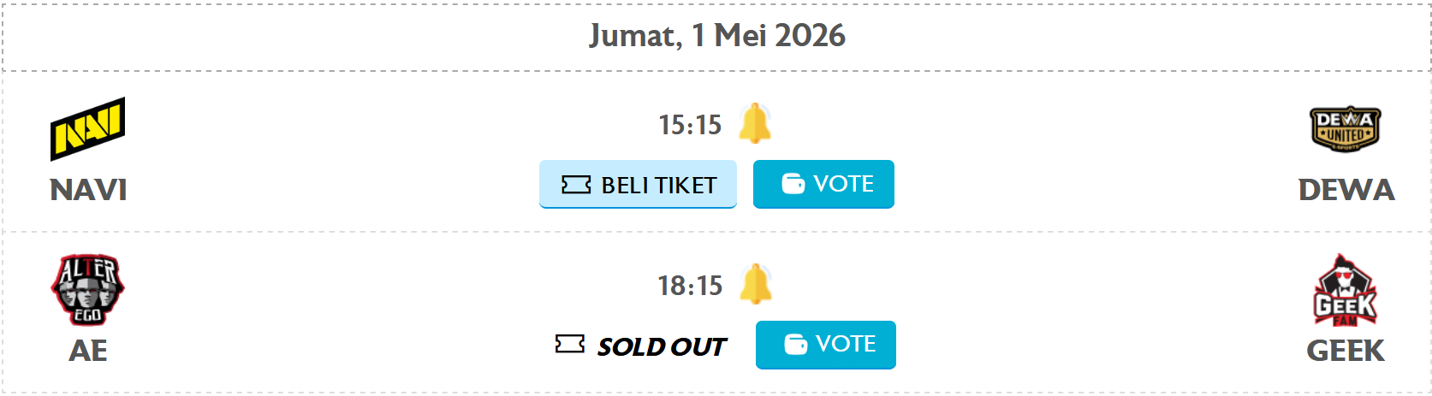The width and height of the screenshot is (1432, 396).
Task: Click the SOLD OUT label
Action: tap(661, 346)
